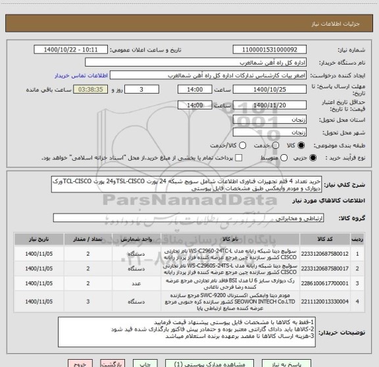
Task: Click the تاریخ نیاز column header
Action: click(39, 239)
